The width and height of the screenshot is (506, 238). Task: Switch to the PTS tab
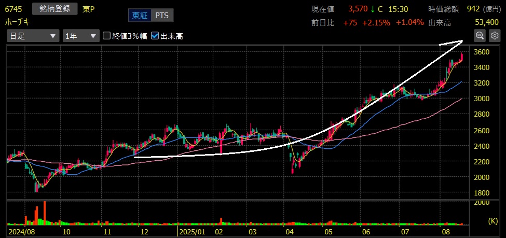click(162, 16)
